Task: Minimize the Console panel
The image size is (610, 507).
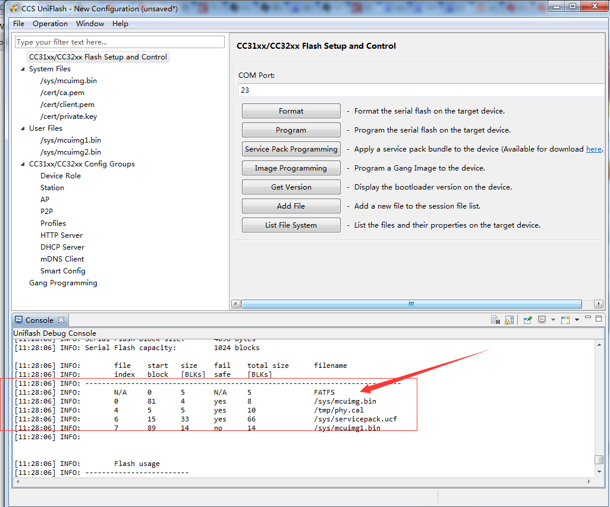Action: click(588, 317)
